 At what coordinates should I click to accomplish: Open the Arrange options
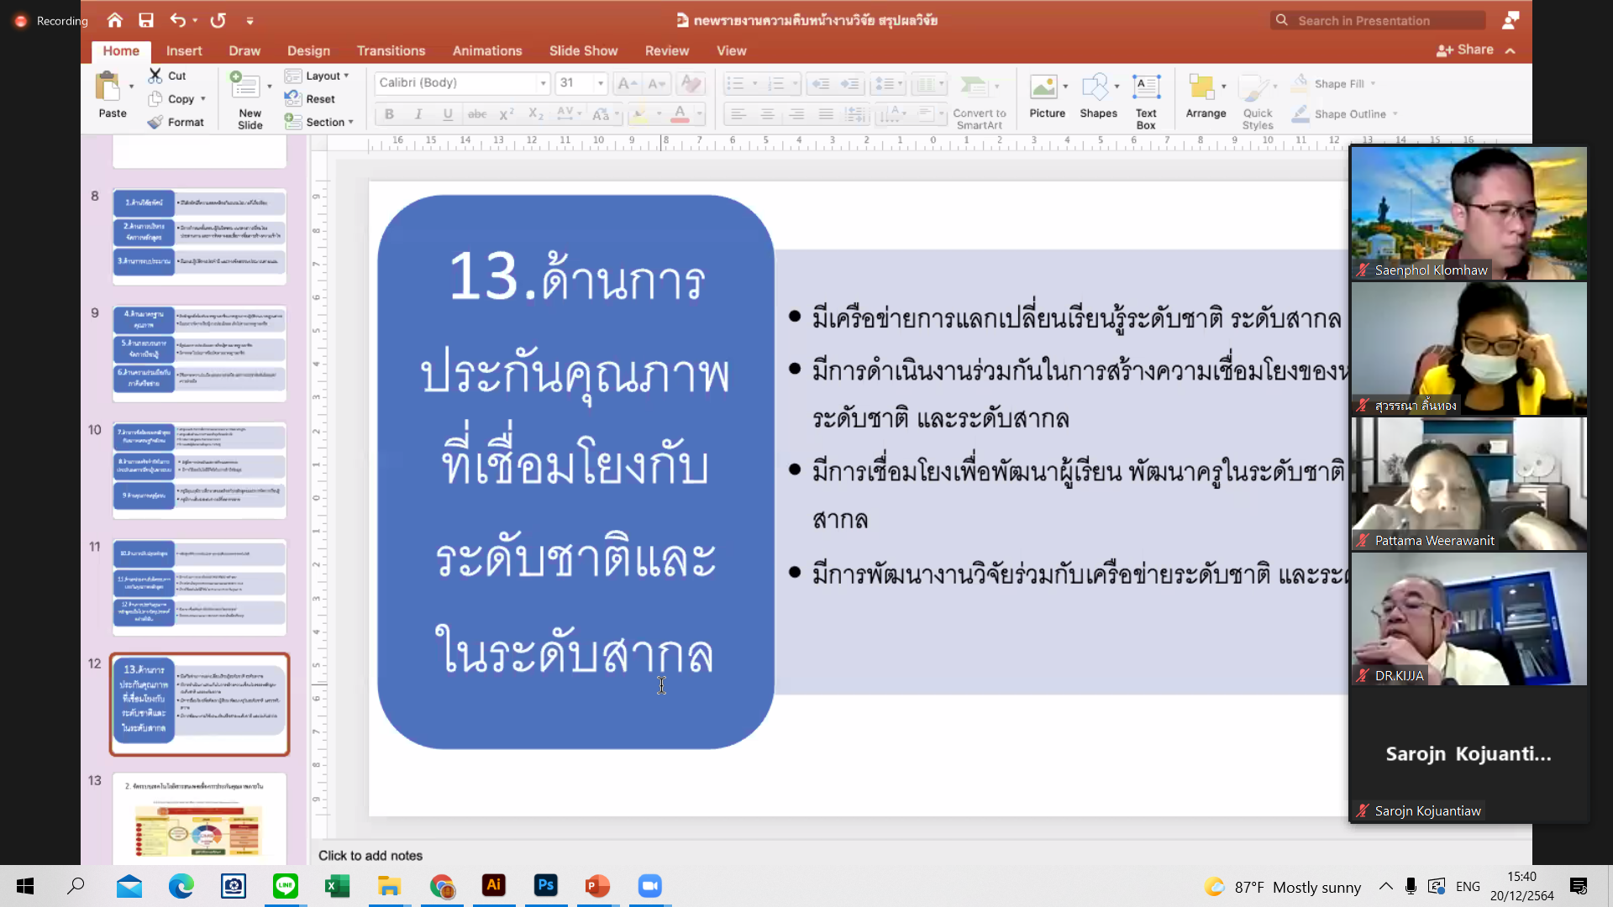click(x=1206, y=97)
